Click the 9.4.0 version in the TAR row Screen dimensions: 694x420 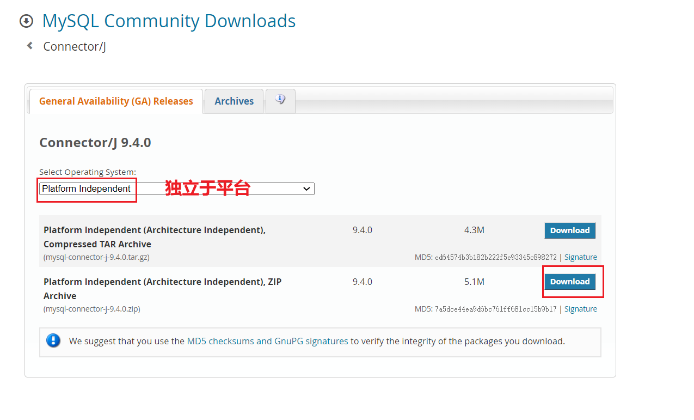(x=362, y=230)
